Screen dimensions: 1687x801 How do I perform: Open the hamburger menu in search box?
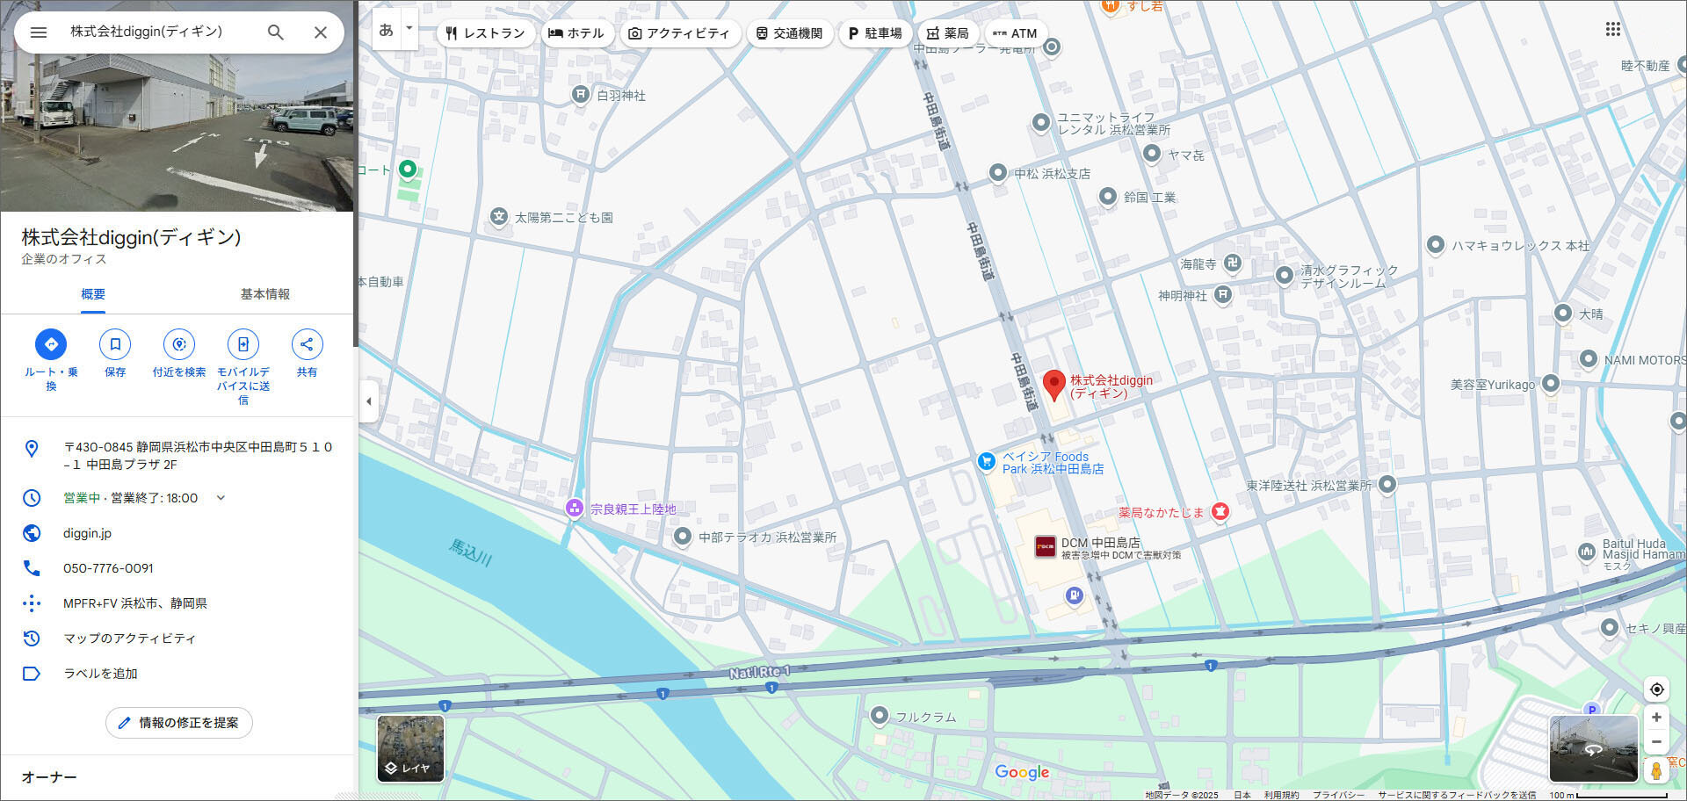[x=38, y=32]
